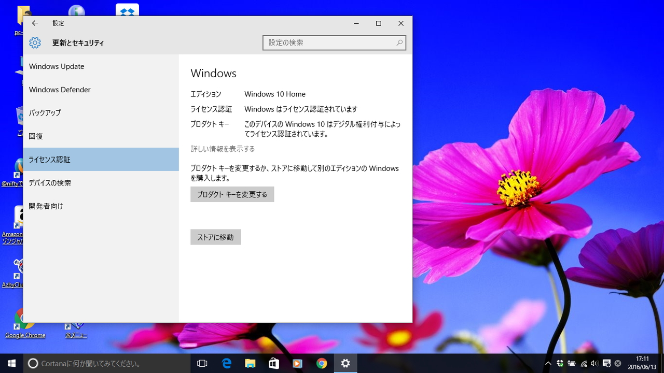Open the Wi-Fi network icon in the tray
Viewport: 664px width, 373px height.
click(584, 363)
